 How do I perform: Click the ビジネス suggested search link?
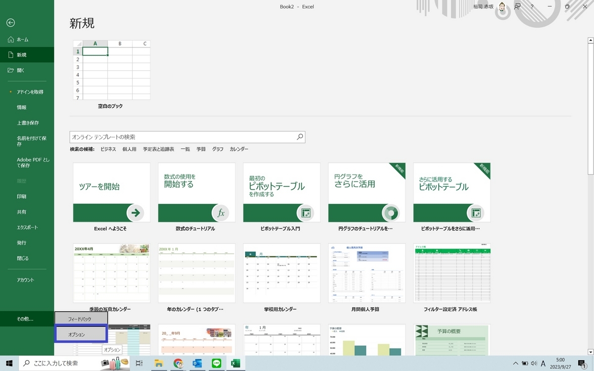click(108, 149)
